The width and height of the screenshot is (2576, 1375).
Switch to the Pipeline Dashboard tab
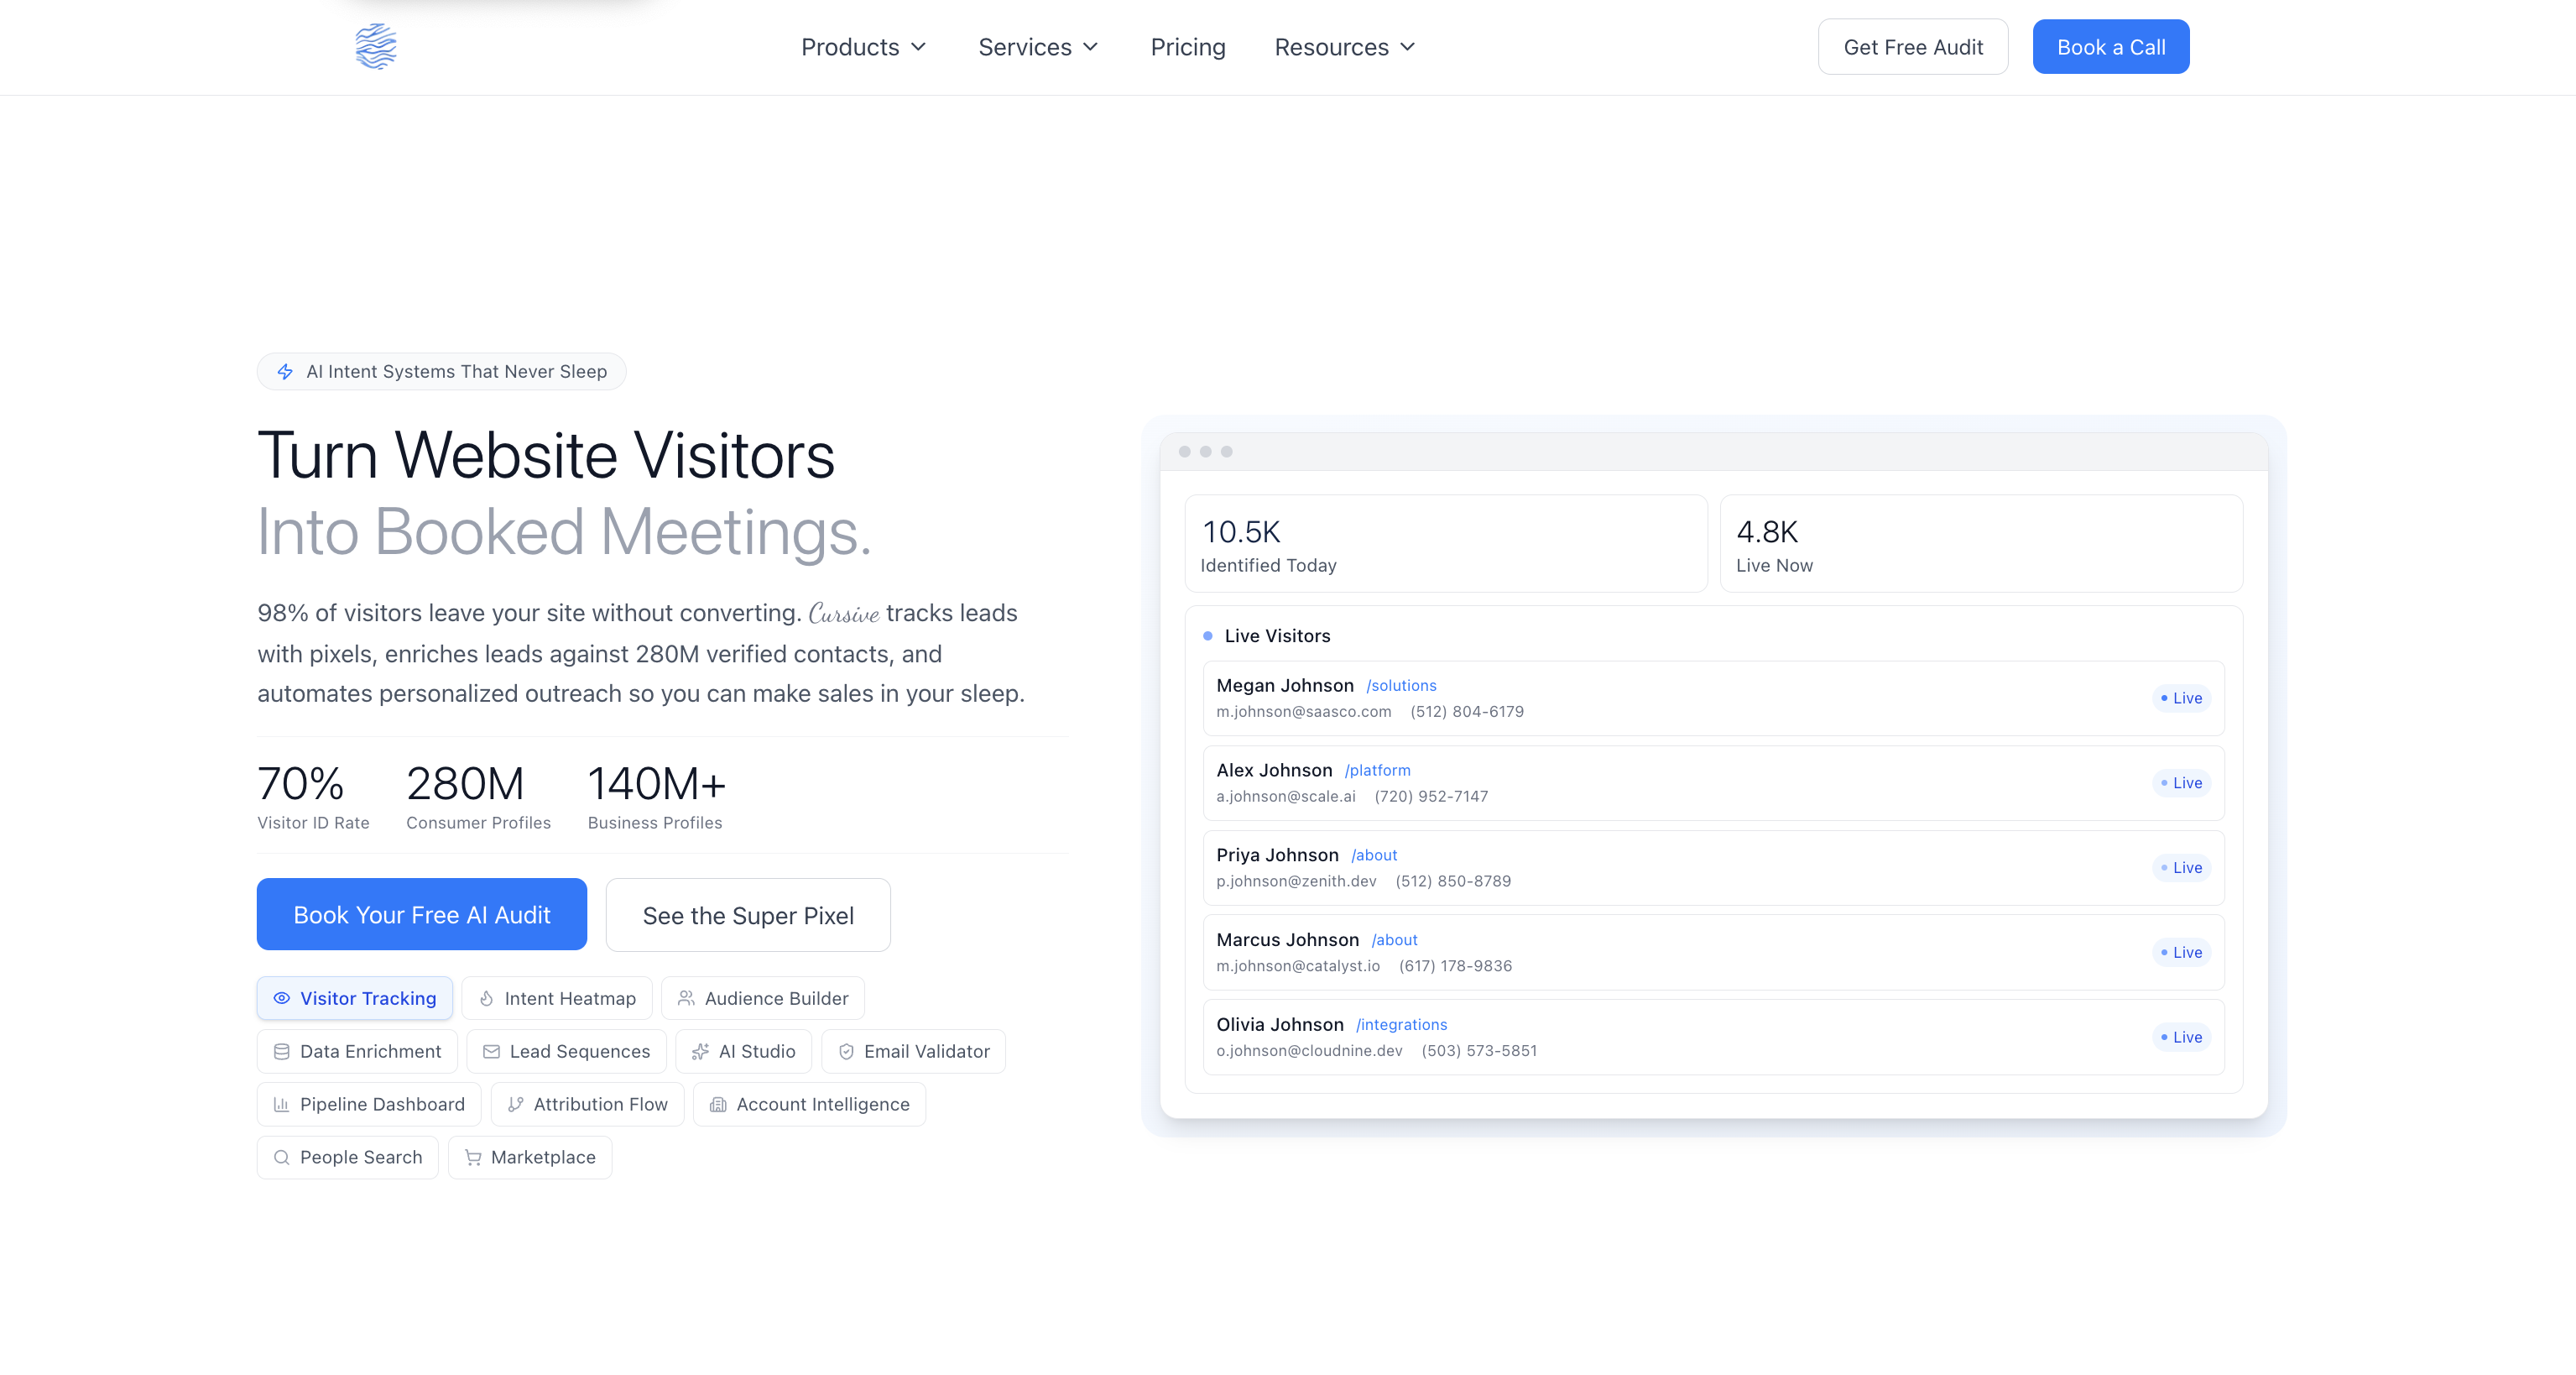[x=369, y=1104]
